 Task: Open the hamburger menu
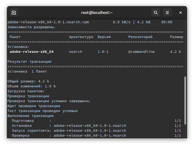click(167, 13)
